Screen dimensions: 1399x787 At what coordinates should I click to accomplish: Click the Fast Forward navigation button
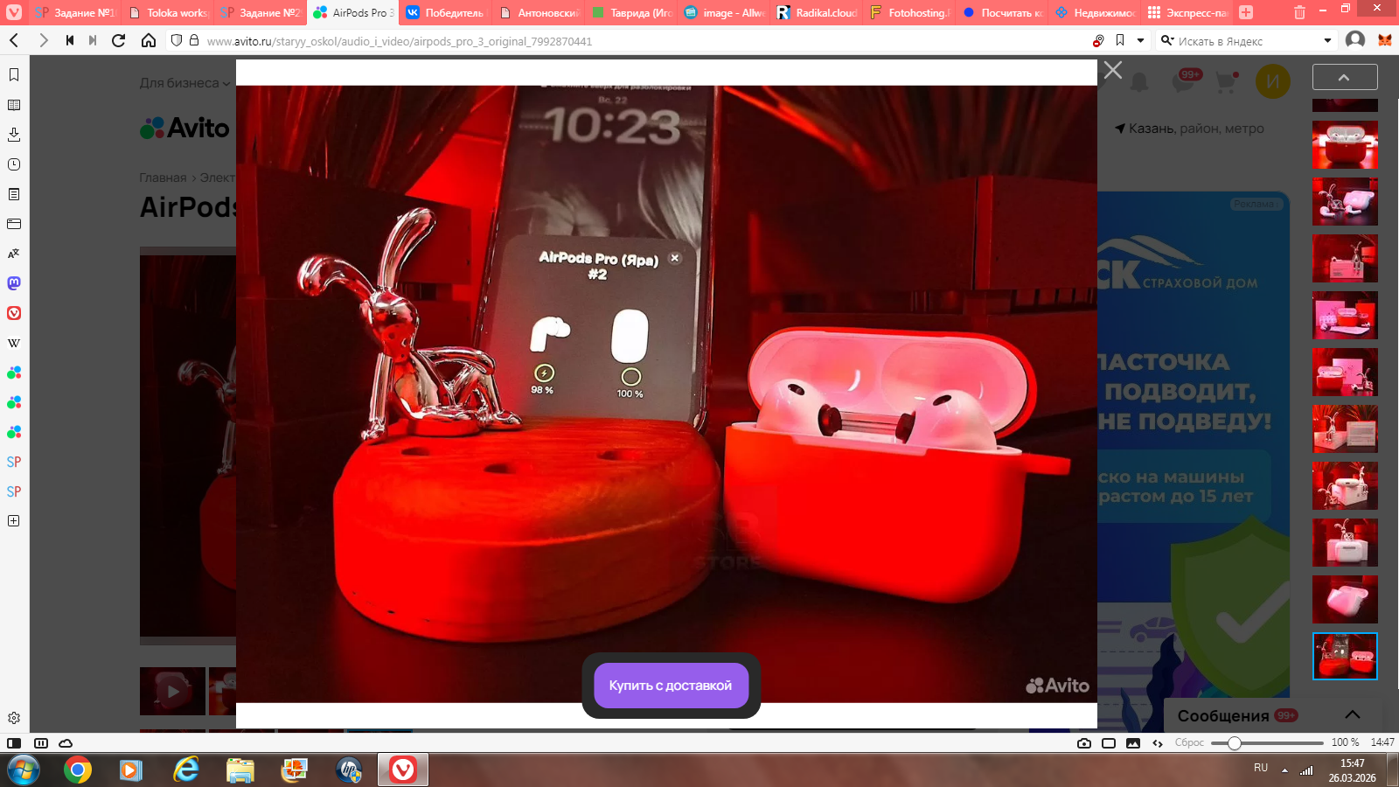tap(93, 40)
